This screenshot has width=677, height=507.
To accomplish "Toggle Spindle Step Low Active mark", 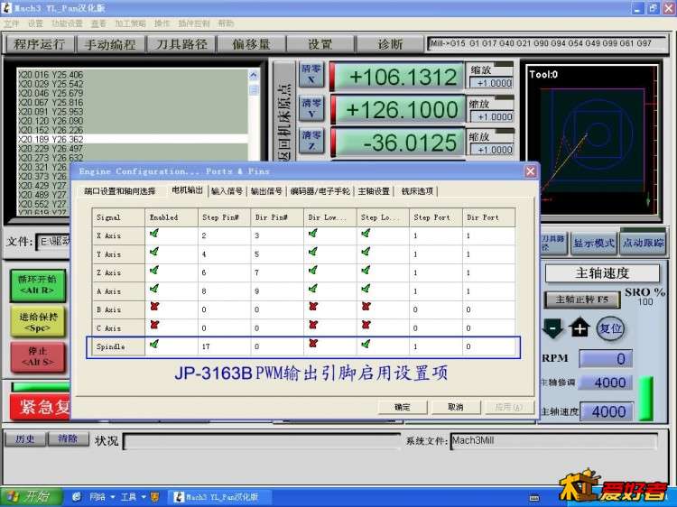I will click(366, 345).
